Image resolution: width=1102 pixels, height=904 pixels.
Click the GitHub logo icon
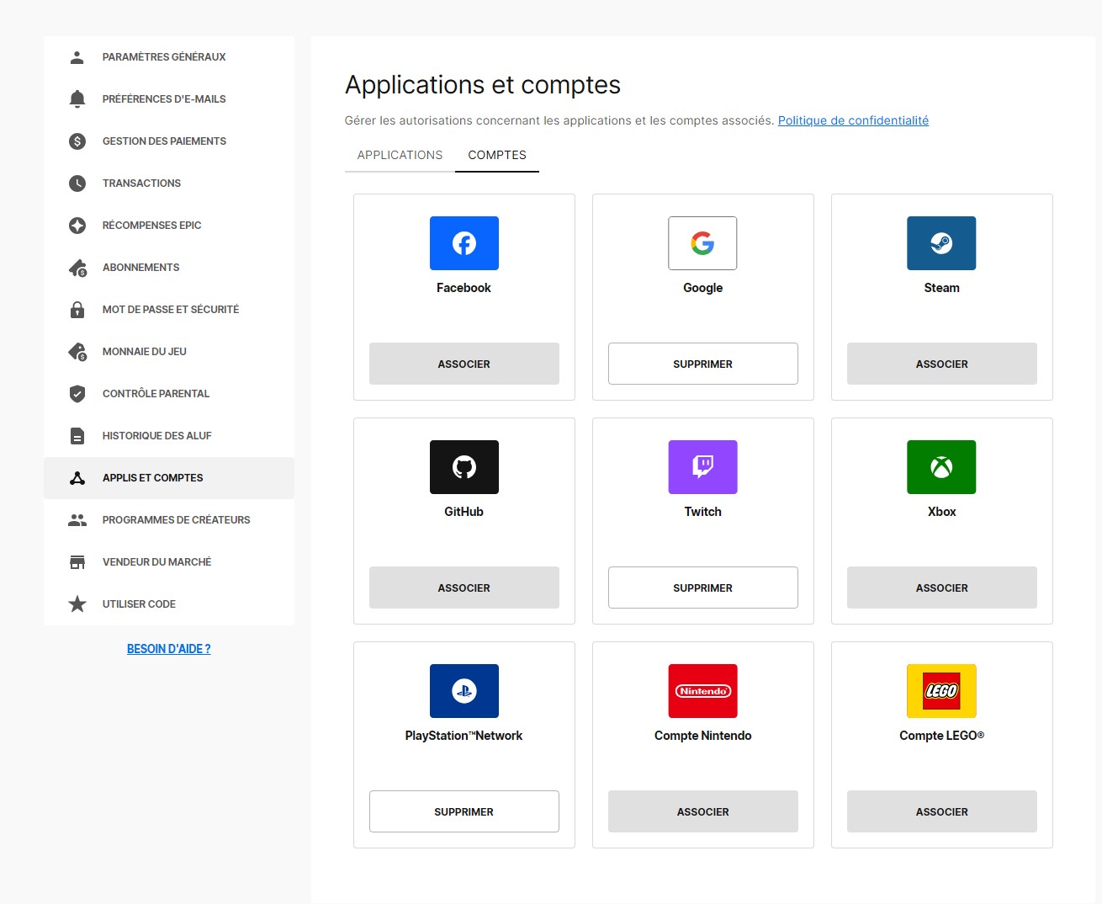(x=464, y=467)
